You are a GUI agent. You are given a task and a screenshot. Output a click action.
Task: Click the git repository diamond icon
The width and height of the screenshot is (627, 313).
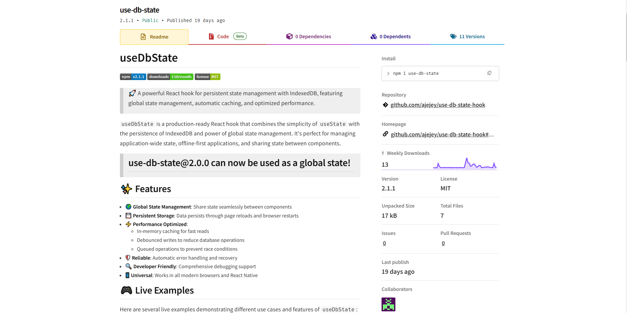385,105
